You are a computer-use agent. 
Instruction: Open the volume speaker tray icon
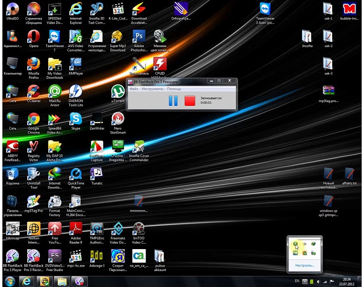318,282
